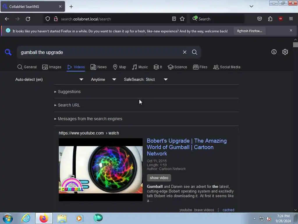Click the taskbar clock showing 7:24 PM
The width and height of the screenshot is (298, 224).
(283, 218)
